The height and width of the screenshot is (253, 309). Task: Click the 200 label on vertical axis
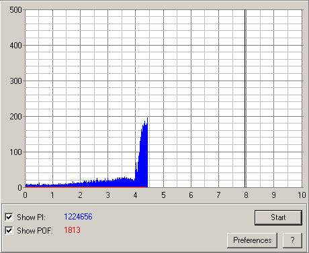(15, 117)
